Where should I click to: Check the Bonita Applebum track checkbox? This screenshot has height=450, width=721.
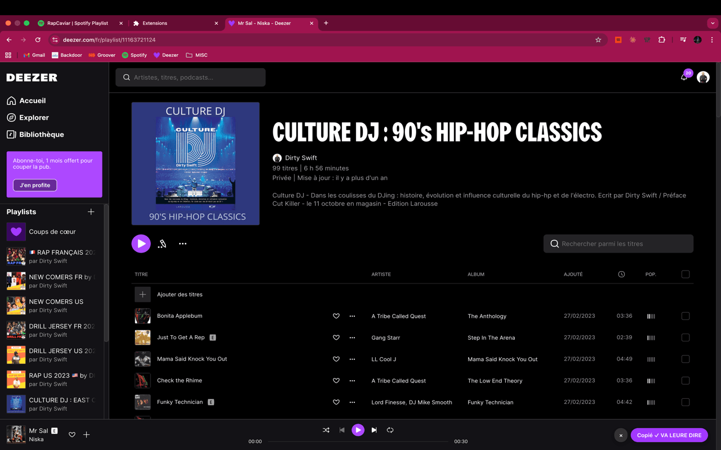686,316
